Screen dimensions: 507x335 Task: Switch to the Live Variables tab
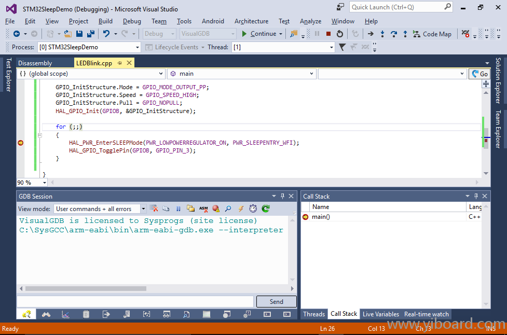(x=381, y=314)
